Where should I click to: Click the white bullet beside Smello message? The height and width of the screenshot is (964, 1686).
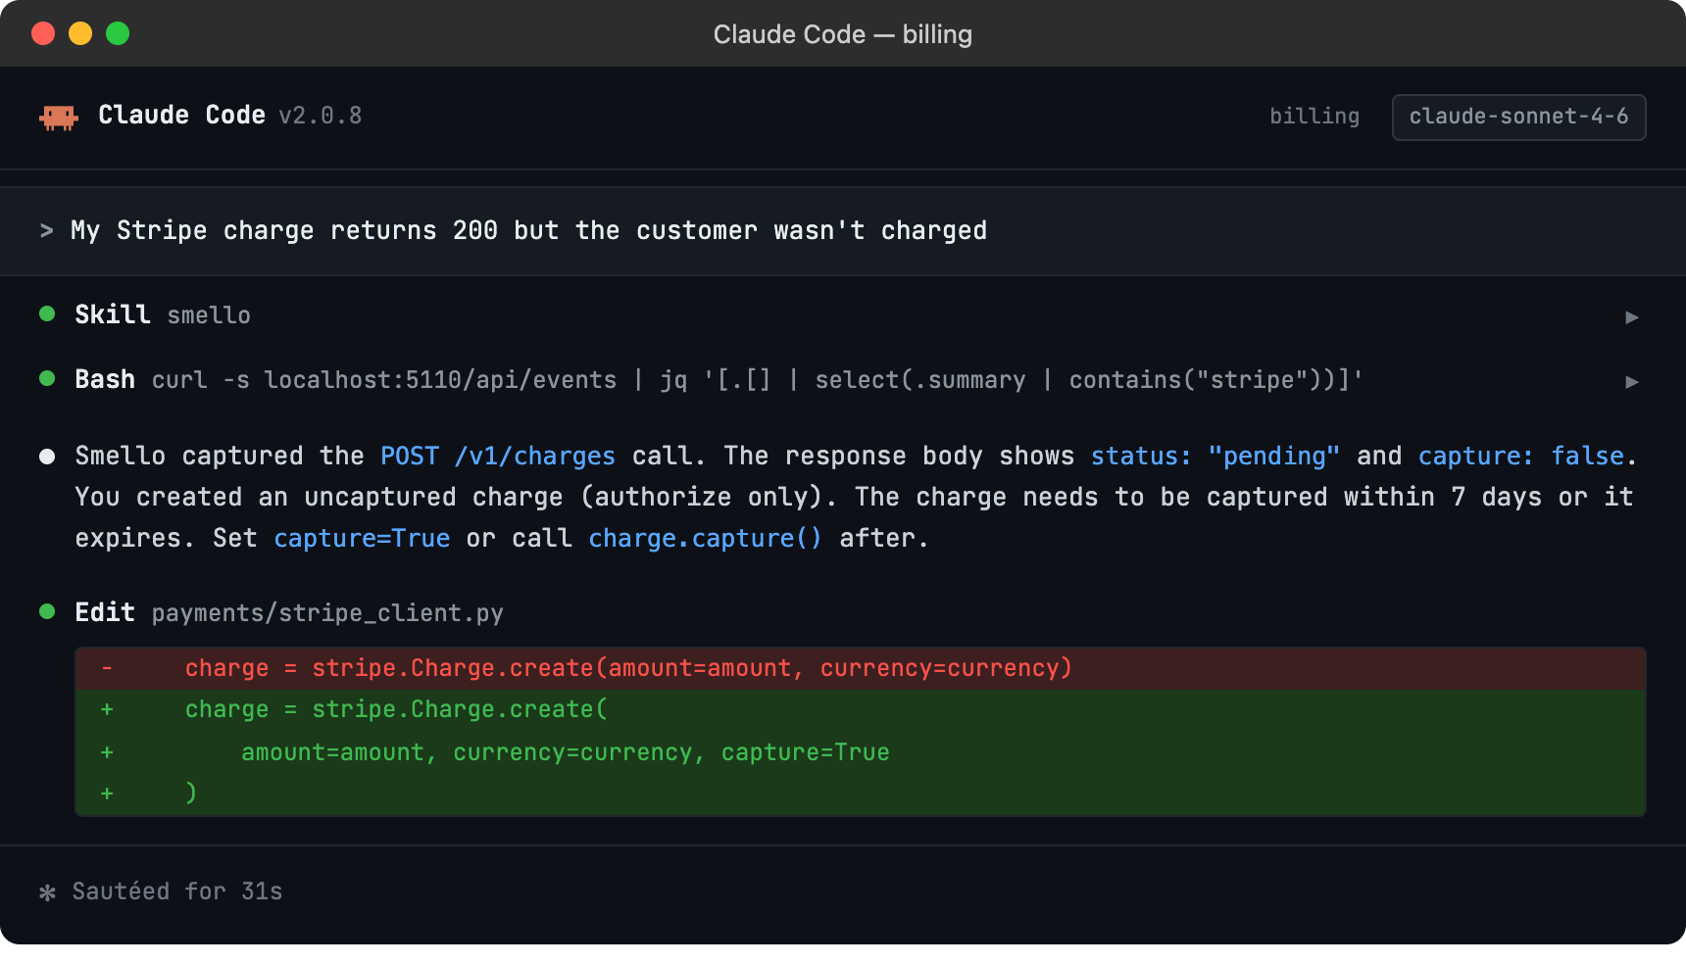click(x=46, y=456)
